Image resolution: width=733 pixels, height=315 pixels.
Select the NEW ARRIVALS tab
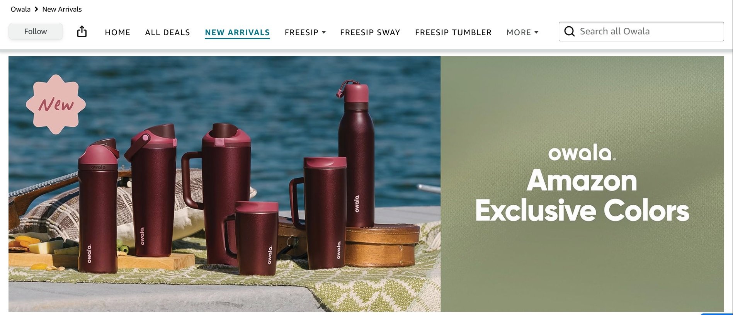click(237, 32)
